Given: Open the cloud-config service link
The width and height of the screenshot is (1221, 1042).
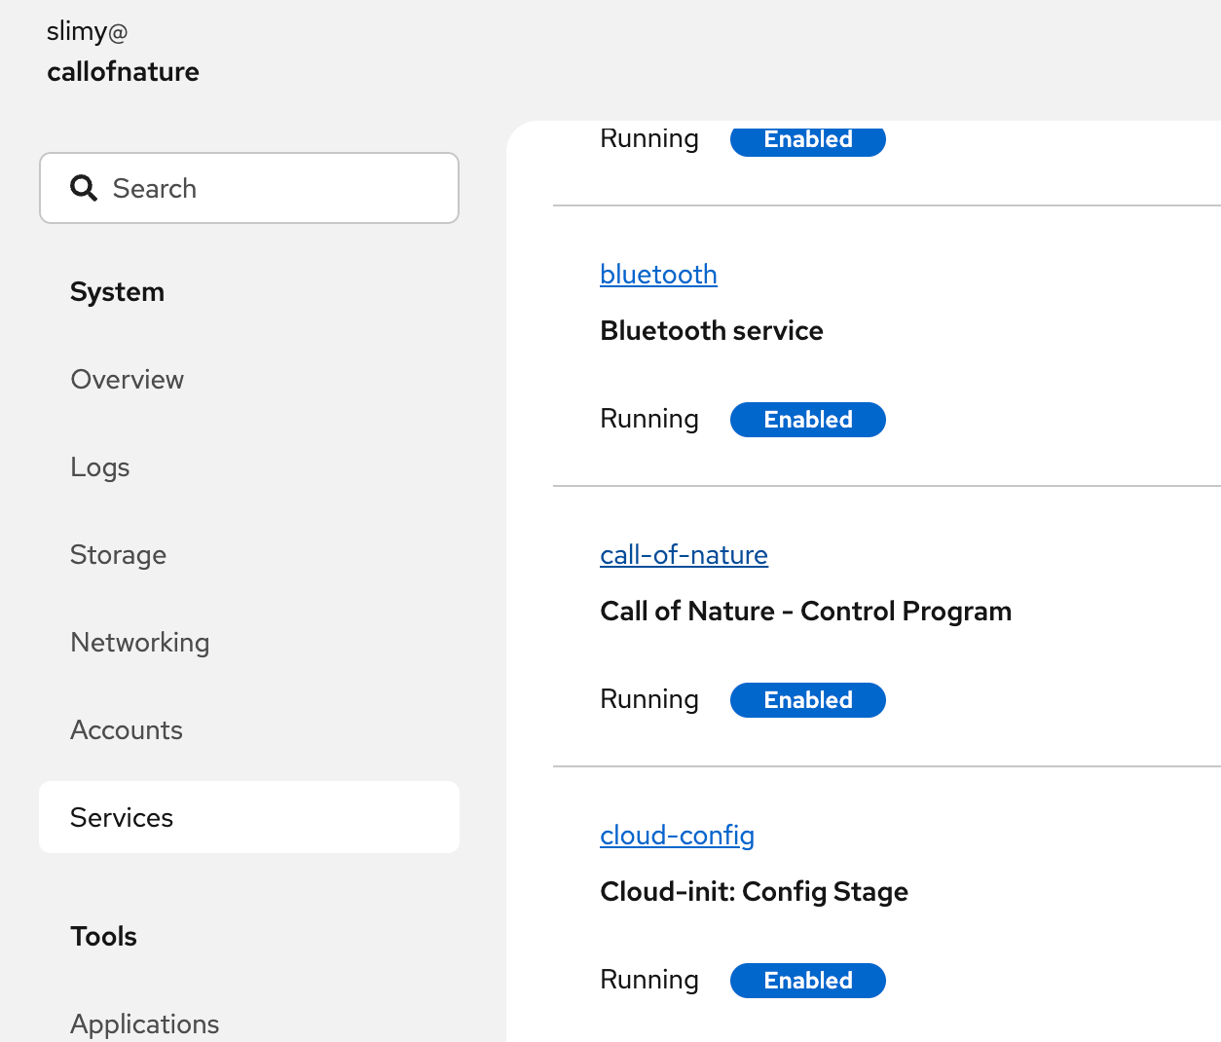Looking at the screenshot, I should 677,836.
